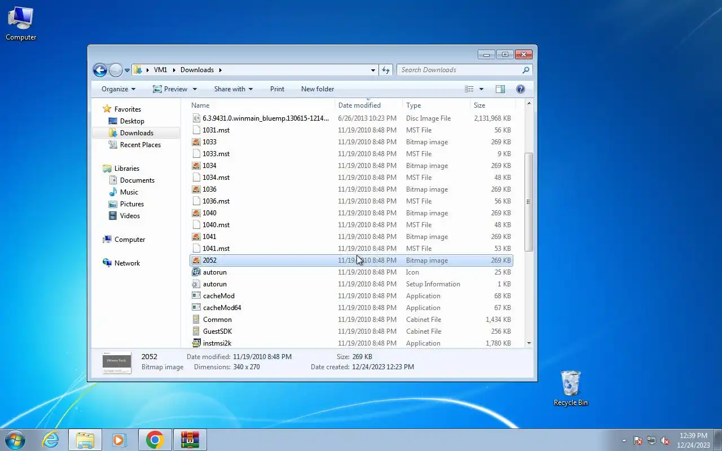
Task: Open Windows Media Player from taskbar
Action: [119, 440]
